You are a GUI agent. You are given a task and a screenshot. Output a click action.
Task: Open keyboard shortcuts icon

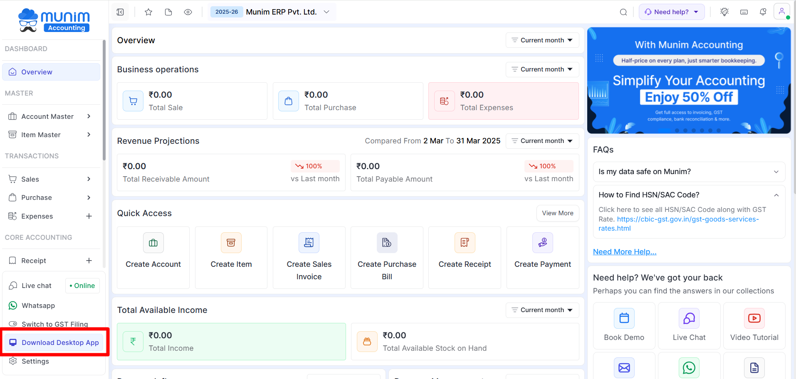click(744, 12)
